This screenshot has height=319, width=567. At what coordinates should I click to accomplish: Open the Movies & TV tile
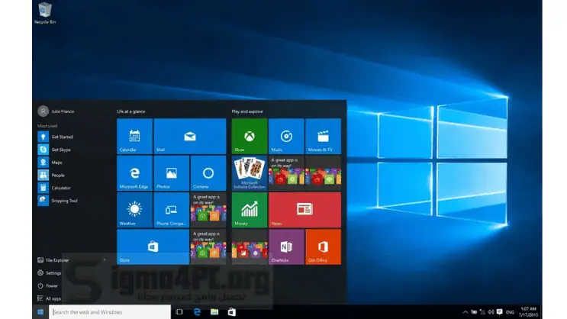pos(323,137)
